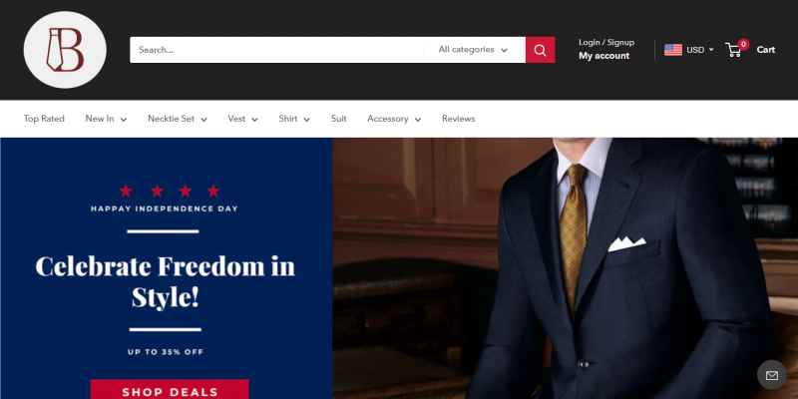Screen dimensions: 798x399
Task: Open Login / Signup My account link
Action: point(606,49)
